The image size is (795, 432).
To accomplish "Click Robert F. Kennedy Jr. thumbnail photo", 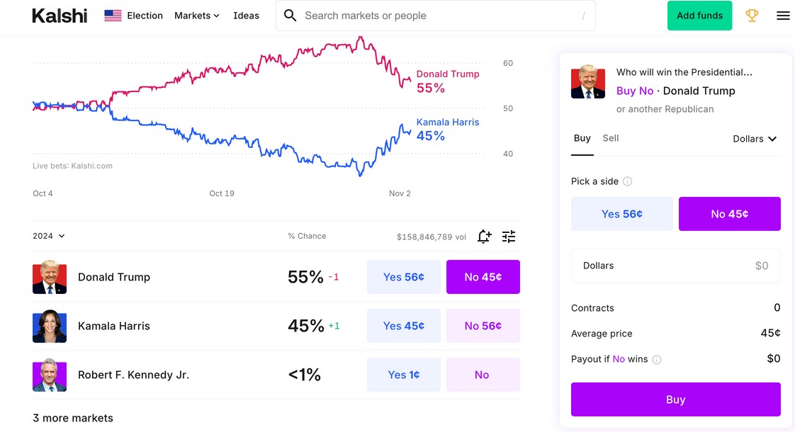I will click(50, 375).
